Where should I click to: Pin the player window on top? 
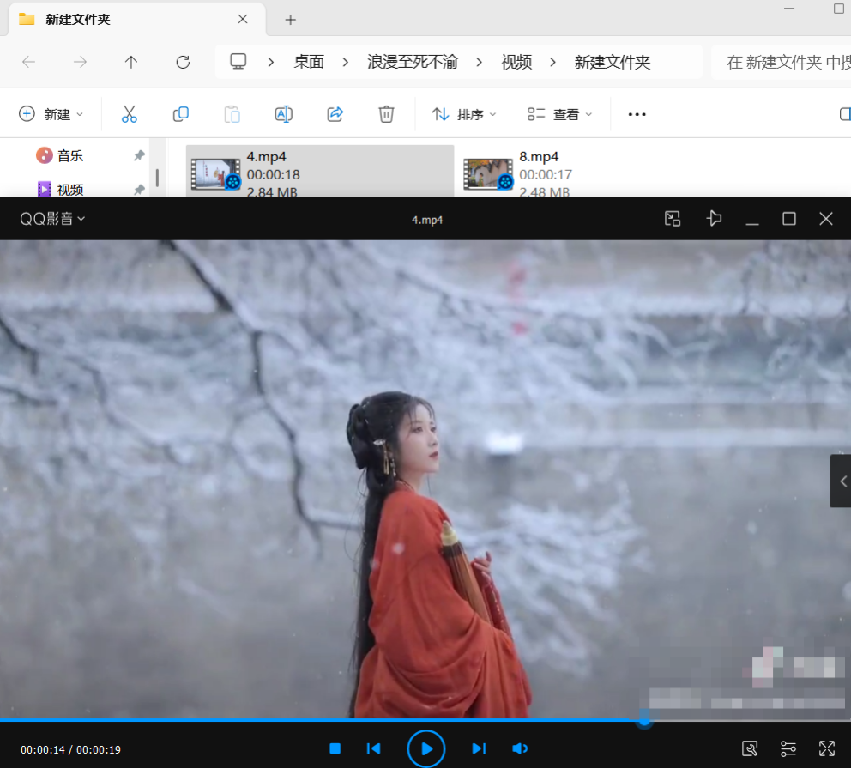(715, 219)
